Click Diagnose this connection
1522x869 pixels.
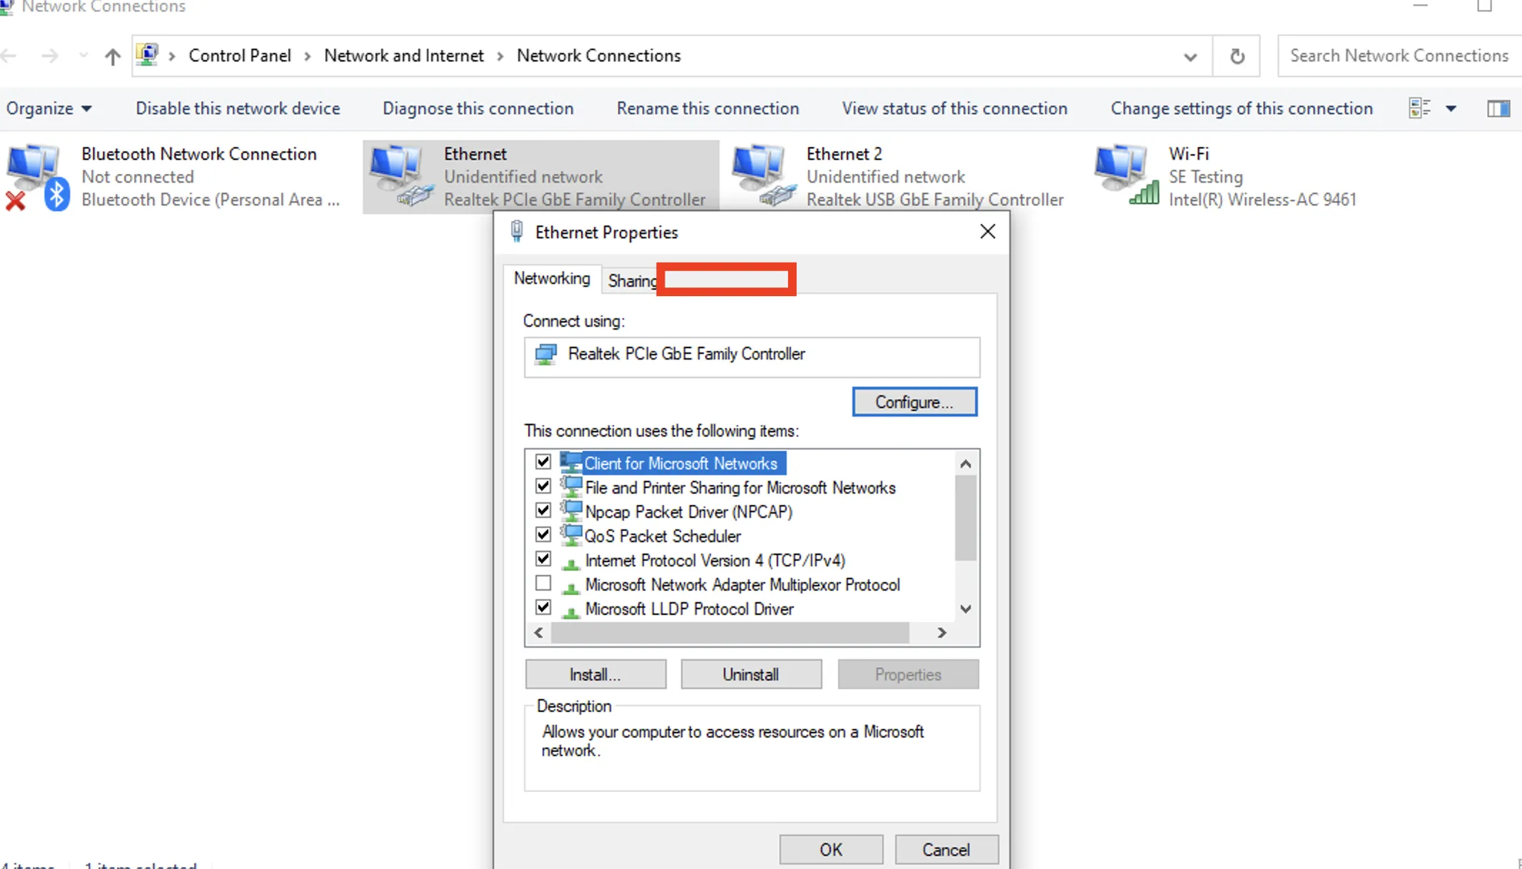coord(478,108)
